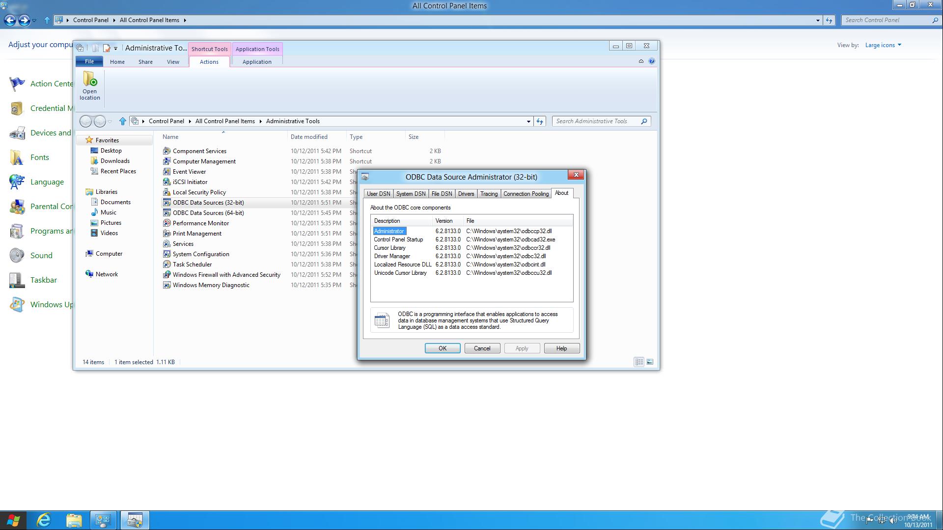Open the View by Large icons dropdown
This screenshot has height=530, width=943.
click(x=883, y=45)
